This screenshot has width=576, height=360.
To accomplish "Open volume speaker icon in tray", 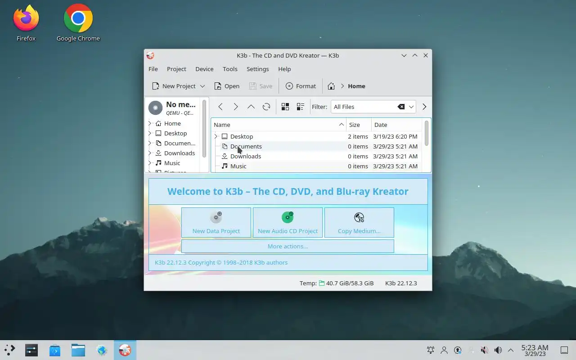I will click(498, 350).
